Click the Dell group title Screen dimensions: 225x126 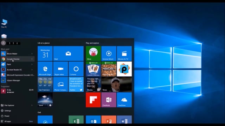pyautogui.click(x=39, y=112)
